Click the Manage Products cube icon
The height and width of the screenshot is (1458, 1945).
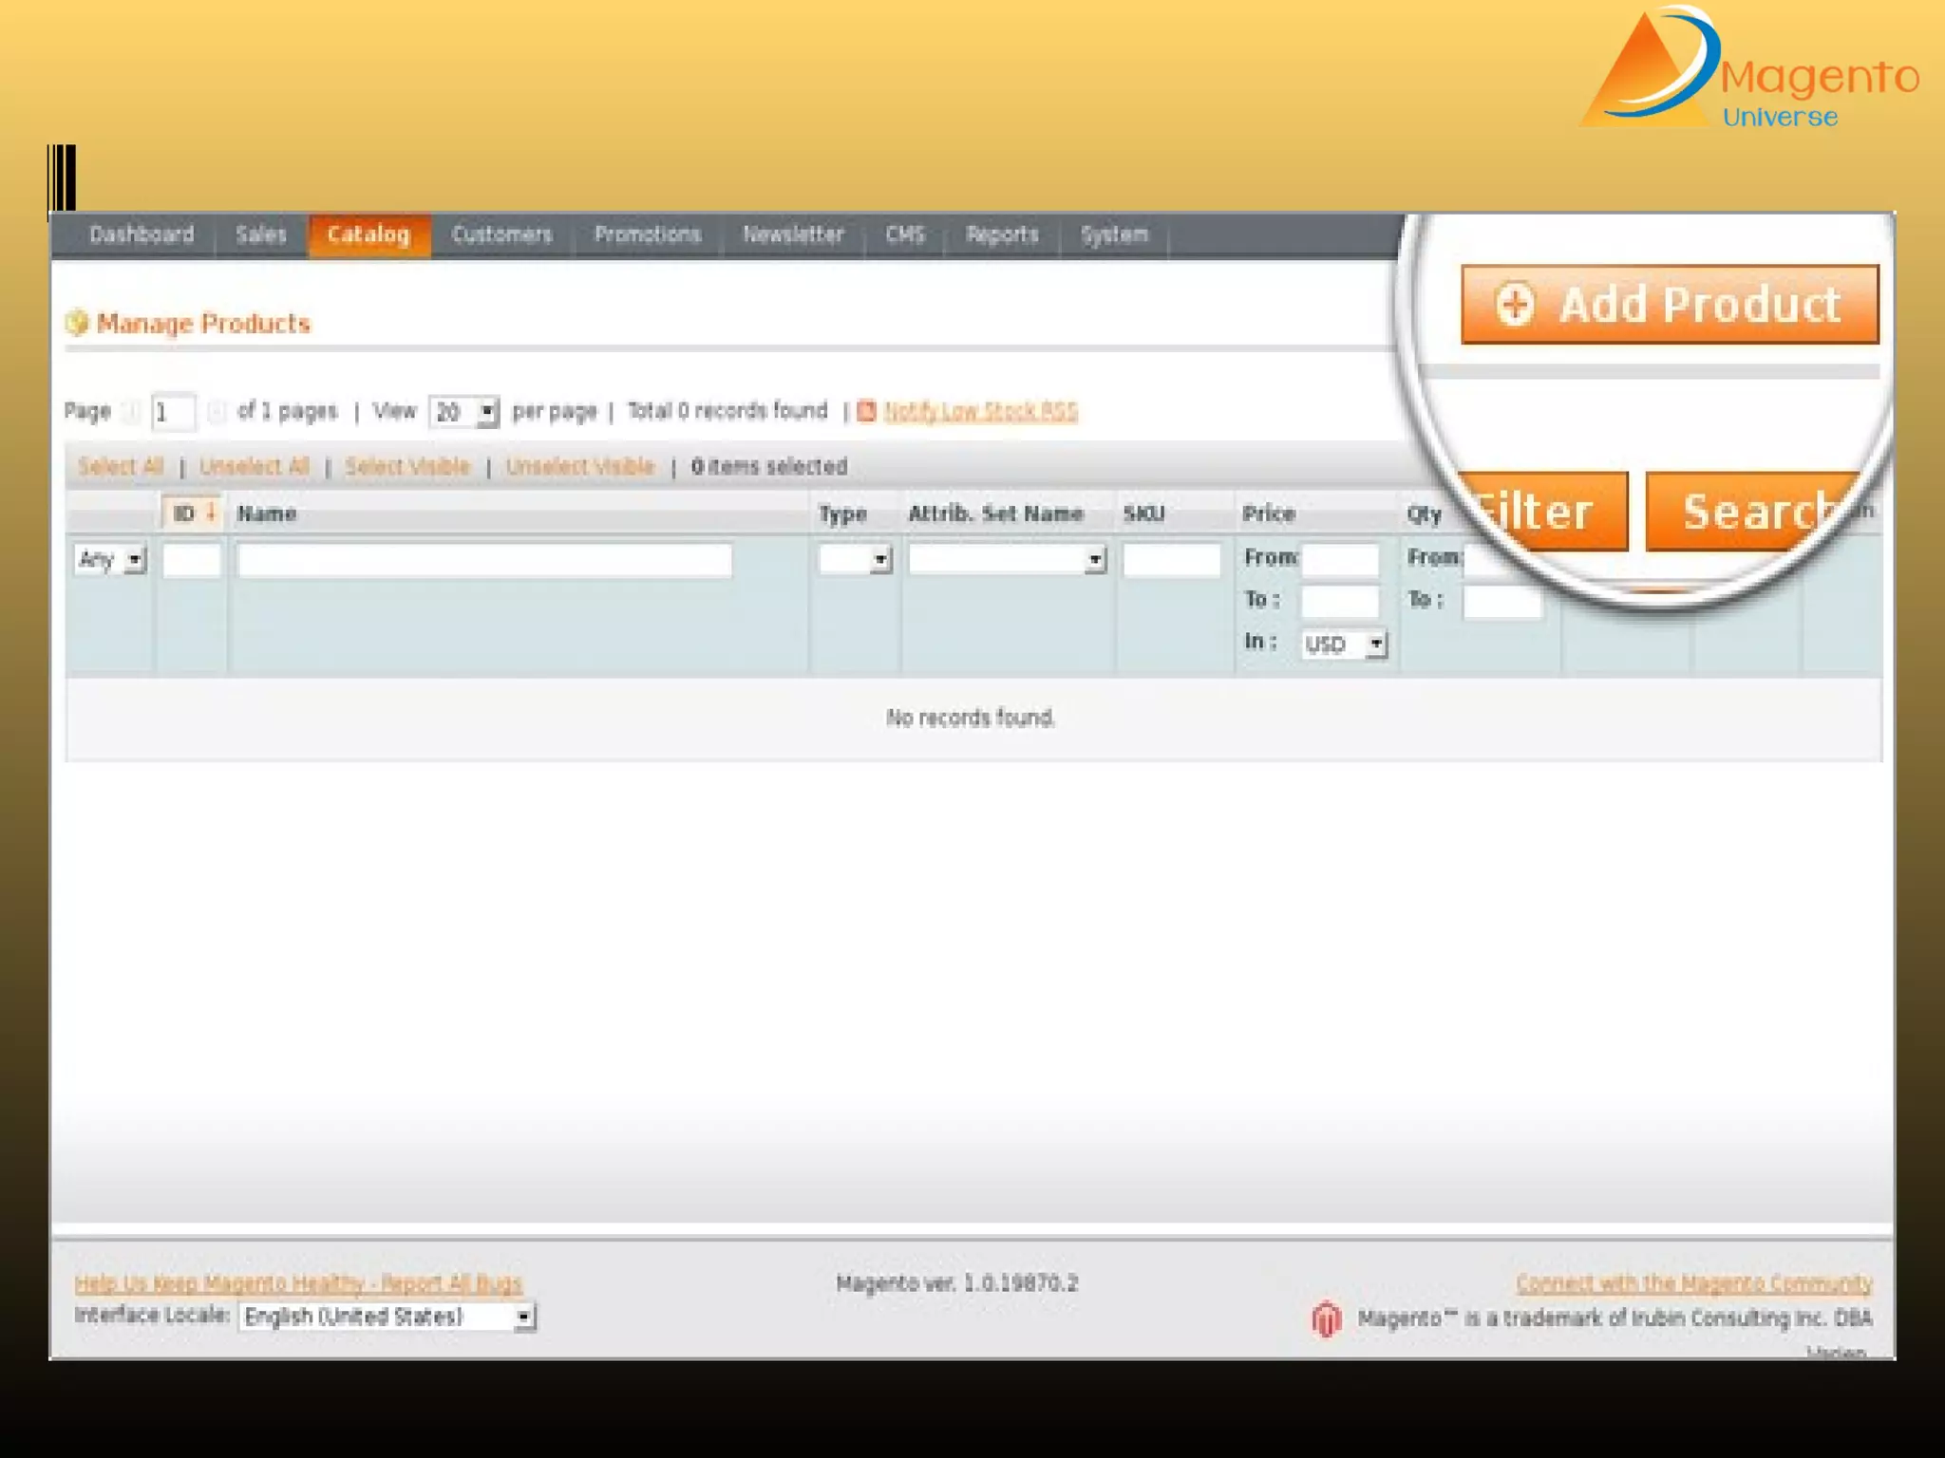pyautogui.click(x=77, y=324)
